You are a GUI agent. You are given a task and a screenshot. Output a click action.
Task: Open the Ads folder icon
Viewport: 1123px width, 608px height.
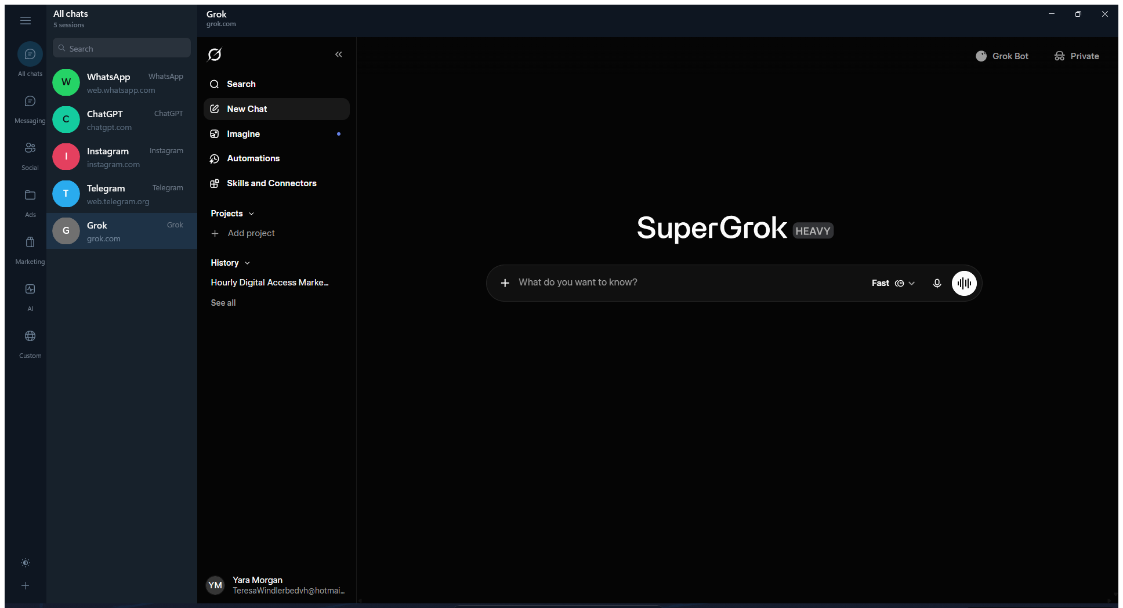(30, 196)
